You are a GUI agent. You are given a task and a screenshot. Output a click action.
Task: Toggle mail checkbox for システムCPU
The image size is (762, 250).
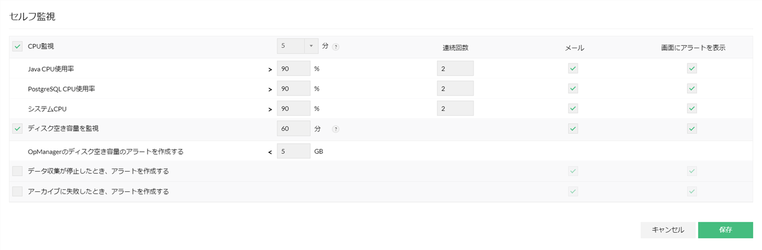coord(573,108)
